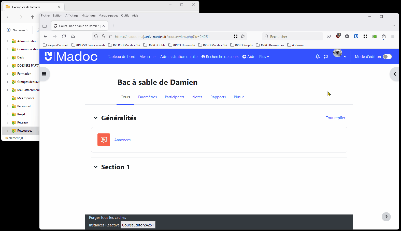Open the Plus dropdown in course tabs
Viewport: 401px width, 231px height.
pyautogui.click(x=239, y=97)
